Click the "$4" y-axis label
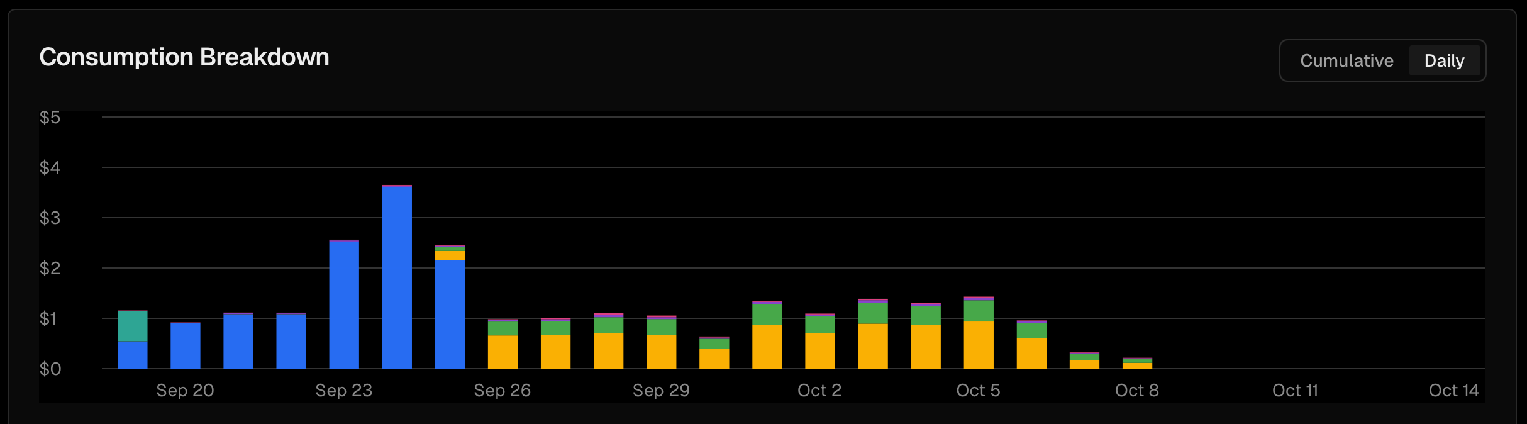This screenshot has width=1527, height=424. (50, 168)
